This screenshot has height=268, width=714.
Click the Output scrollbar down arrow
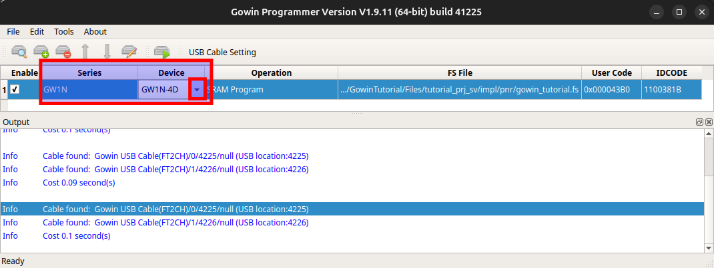[709, 247]
